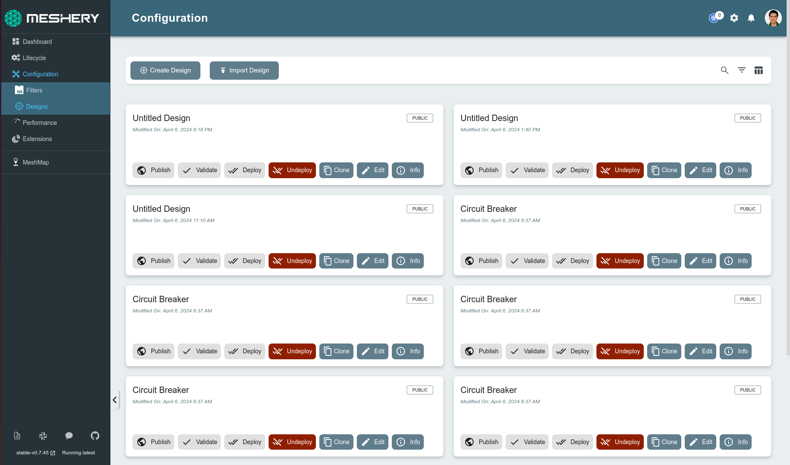This screenshot has height=465, width=790.
Task: Click the Create Design button
Action: (165, 70)
